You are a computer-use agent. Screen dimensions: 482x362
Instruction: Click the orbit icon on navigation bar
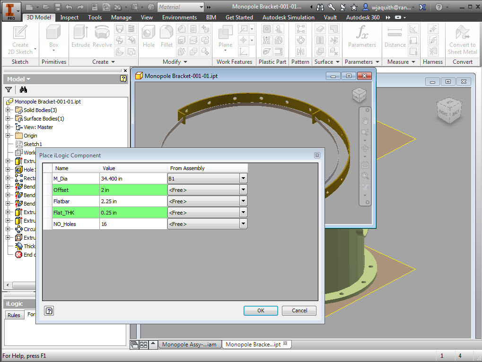click(365, 148)
